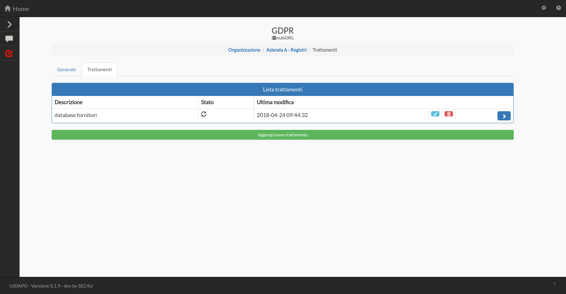Screen dimensions: 566x294
Task: Open database fornitori details with blue arrow
Action: tap(504, 116)
